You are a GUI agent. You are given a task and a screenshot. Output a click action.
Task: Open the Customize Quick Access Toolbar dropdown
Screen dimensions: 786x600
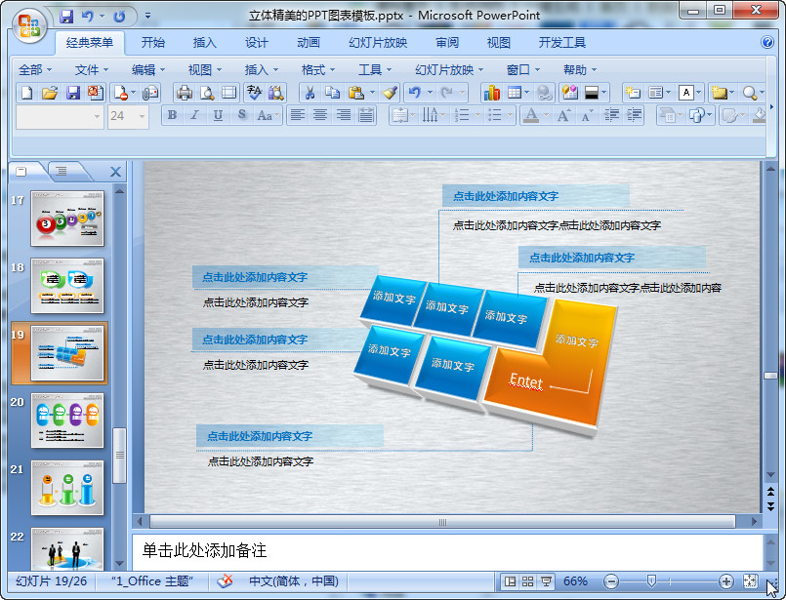pyautogui.click(x=147, y=17)
